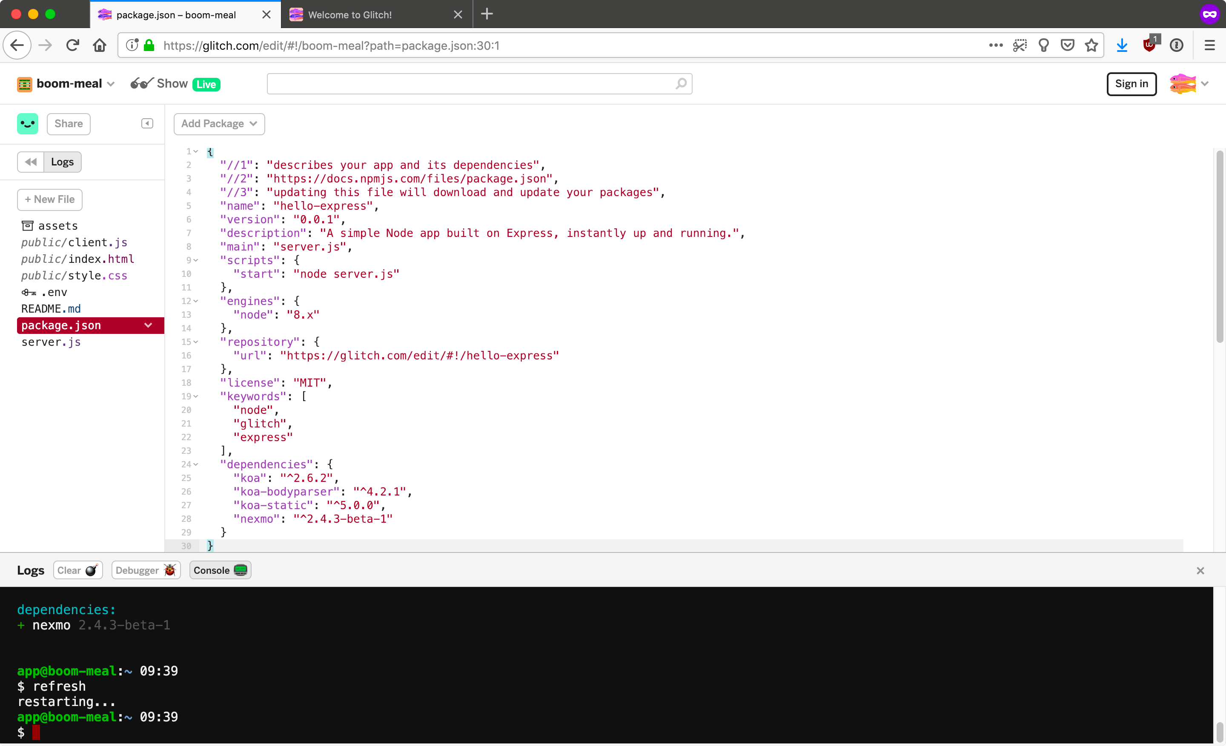Screen dimensions: 1226x746
Task: Collapse the scripts block on line 9
Action: (x=196, y=260)
